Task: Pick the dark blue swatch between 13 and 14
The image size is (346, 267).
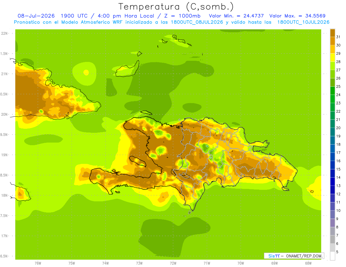Action: (332, 181)
